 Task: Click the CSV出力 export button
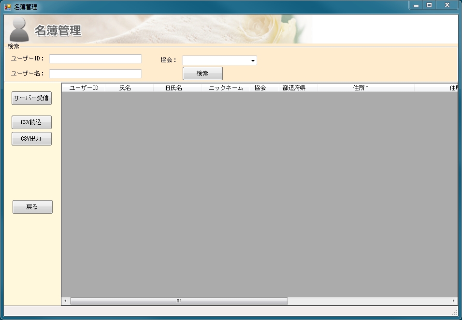(31, 139)
